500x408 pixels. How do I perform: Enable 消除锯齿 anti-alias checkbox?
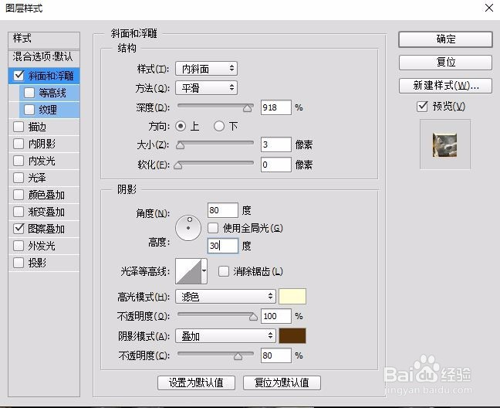click(x=224, y=271)
